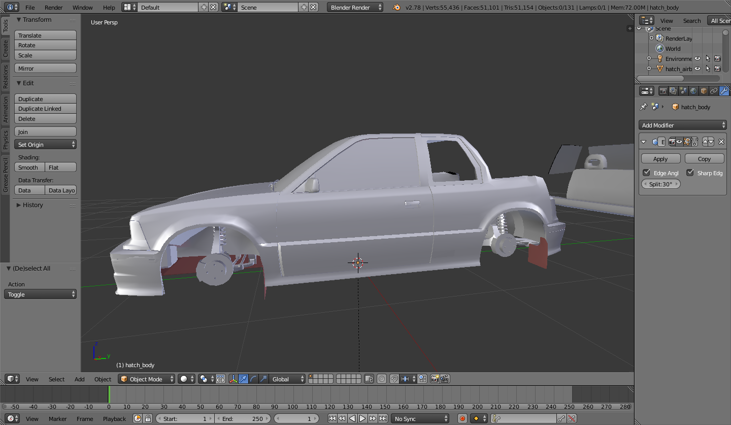Uncheck the Sharp Edges checkbox
Viewport: 731px width, 425px height.
tap(690, 173)
